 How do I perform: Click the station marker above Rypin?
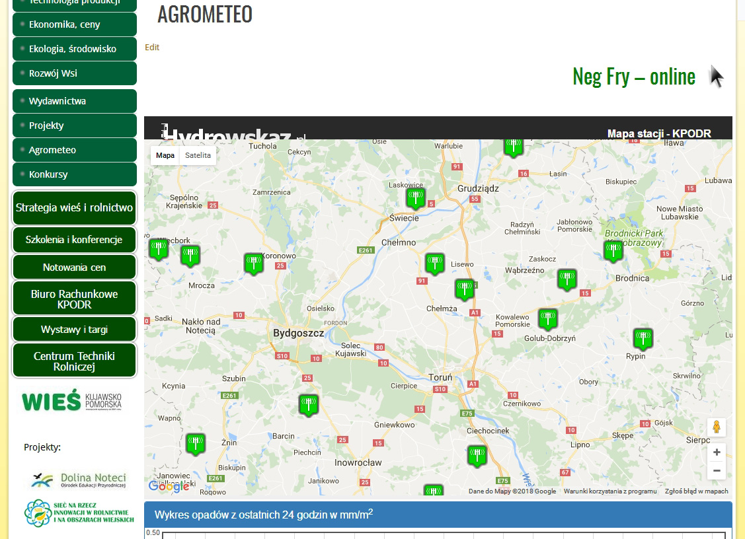pos(643,339)
